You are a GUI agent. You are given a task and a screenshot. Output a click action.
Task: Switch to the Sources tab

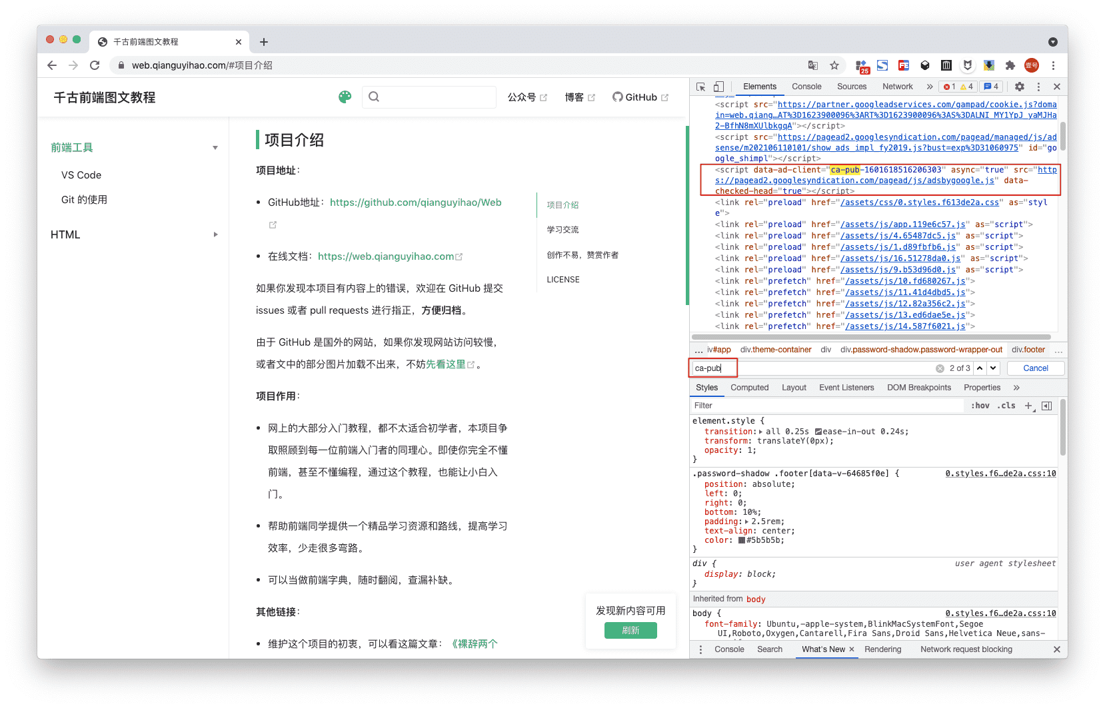coord(852,87)
